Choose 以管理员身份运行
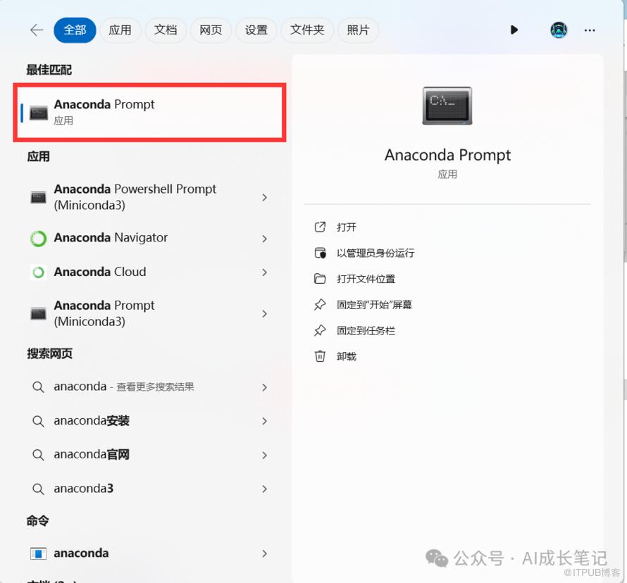Screen dimensions: 627x583 coord(375,253)
